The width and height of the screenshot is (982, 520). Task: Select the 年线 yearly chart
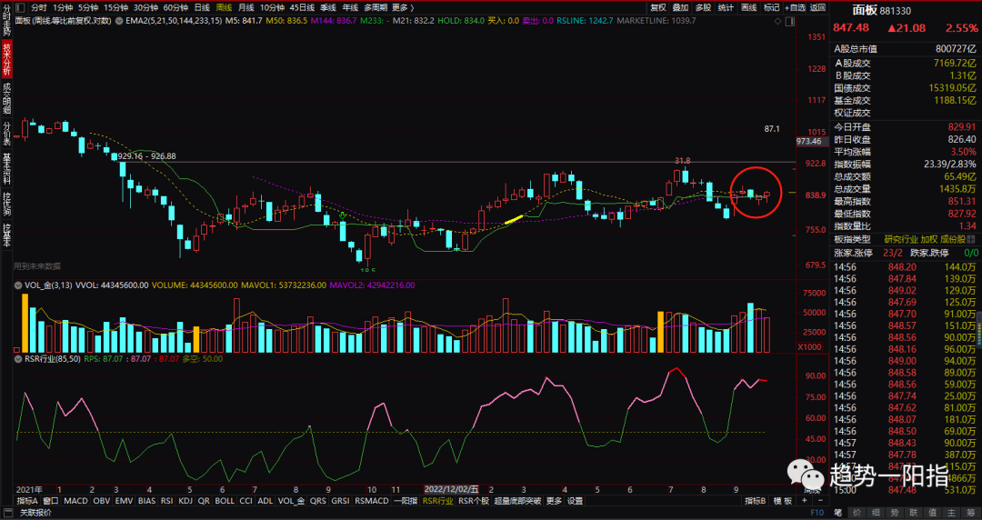coord(349,7)
